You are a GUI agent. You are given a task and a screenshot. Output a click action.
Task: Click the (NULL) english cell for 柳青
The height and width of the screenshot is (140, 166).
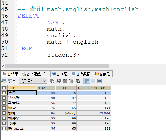point(66,113)
